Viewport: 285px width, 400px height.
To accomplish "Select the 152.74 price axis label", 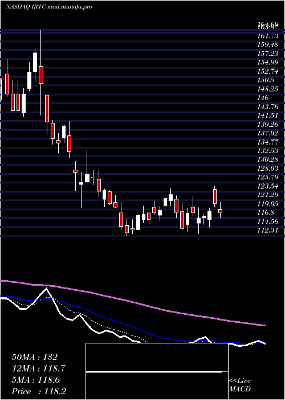I will [x=268, y=71].
